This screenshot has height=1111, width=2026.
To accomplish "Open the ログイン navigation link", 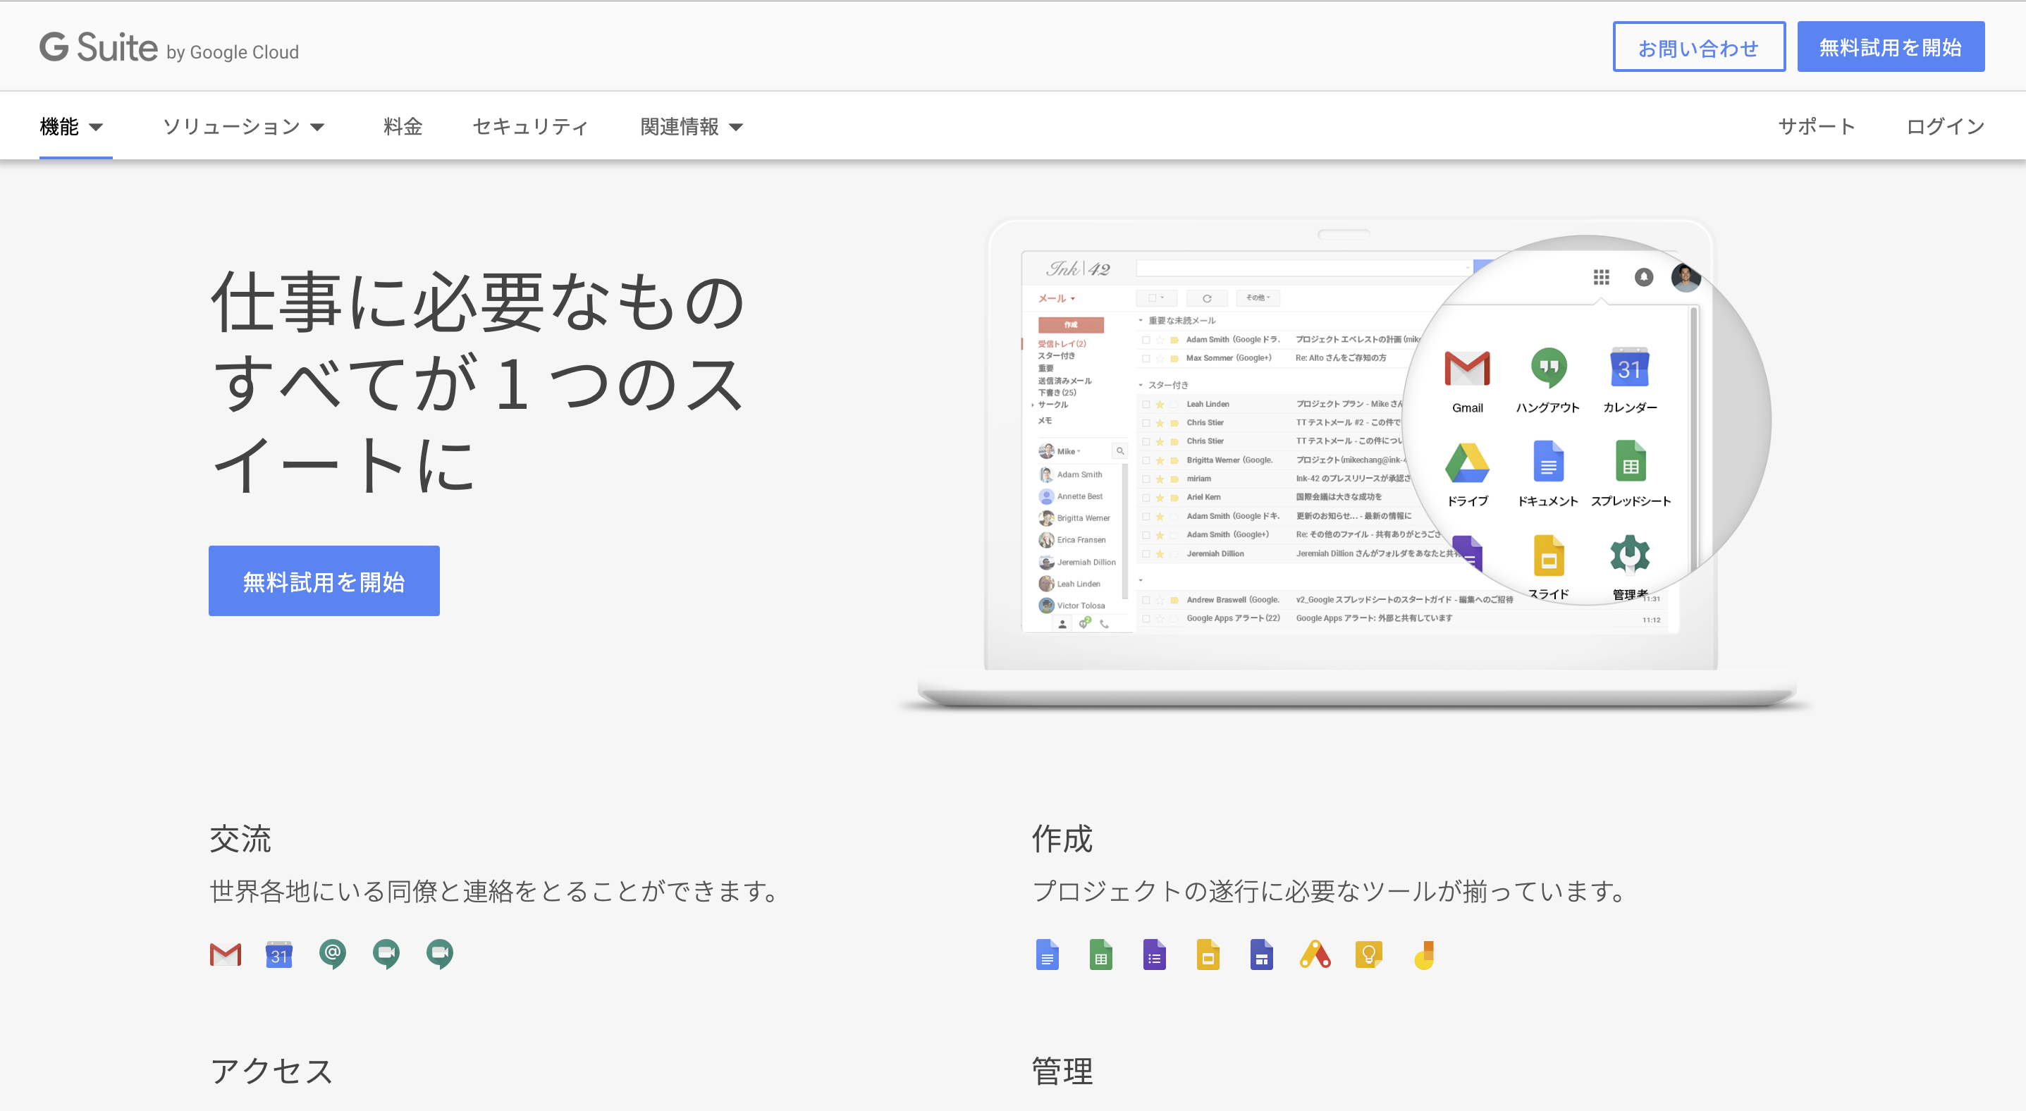I will tap(1945, 125).
